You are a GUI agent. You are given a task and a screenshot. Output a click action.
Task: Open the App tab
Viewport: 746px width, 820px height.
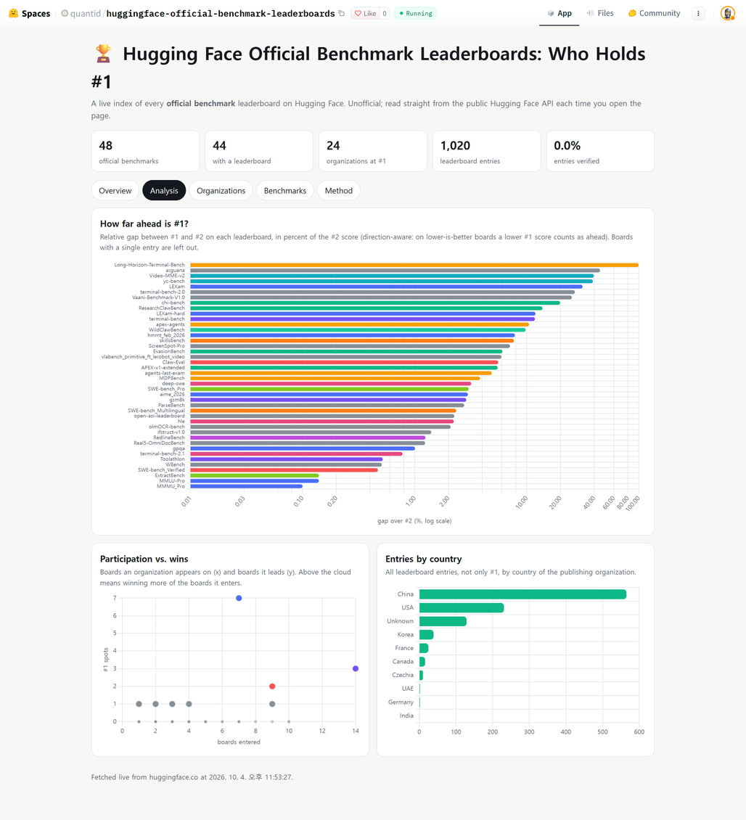tap(559, 13)
